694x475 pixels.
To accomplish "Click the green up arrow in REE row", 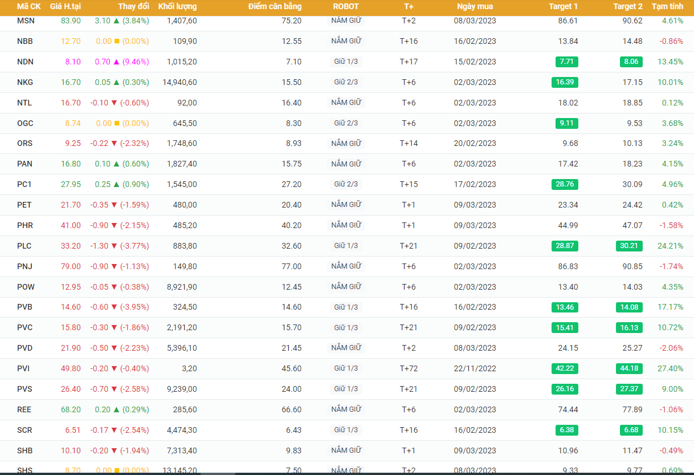I will pyautogui.click(x=116, y=409).
